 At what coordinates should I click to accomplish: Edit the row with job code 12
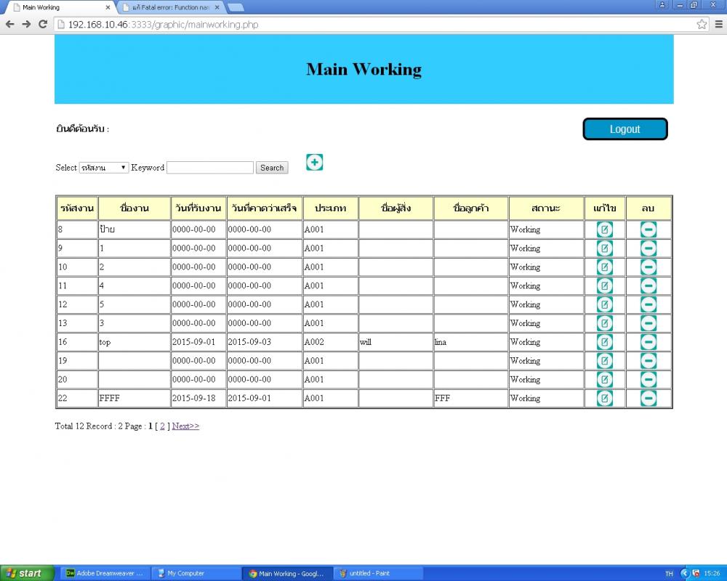click(x=604, y=304)
